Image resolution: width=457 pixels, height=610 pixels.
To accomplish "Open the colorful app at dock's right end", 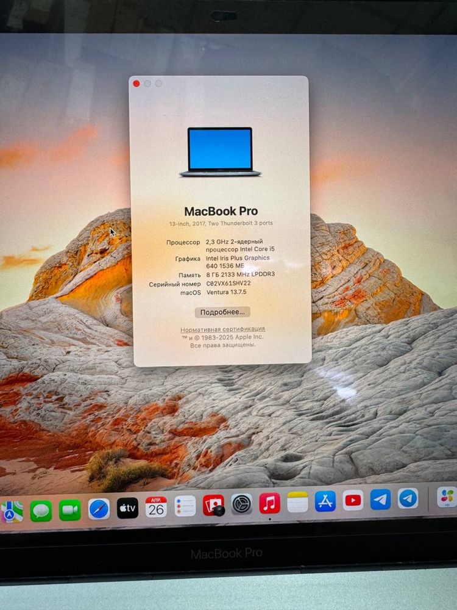I will (447, 497).
